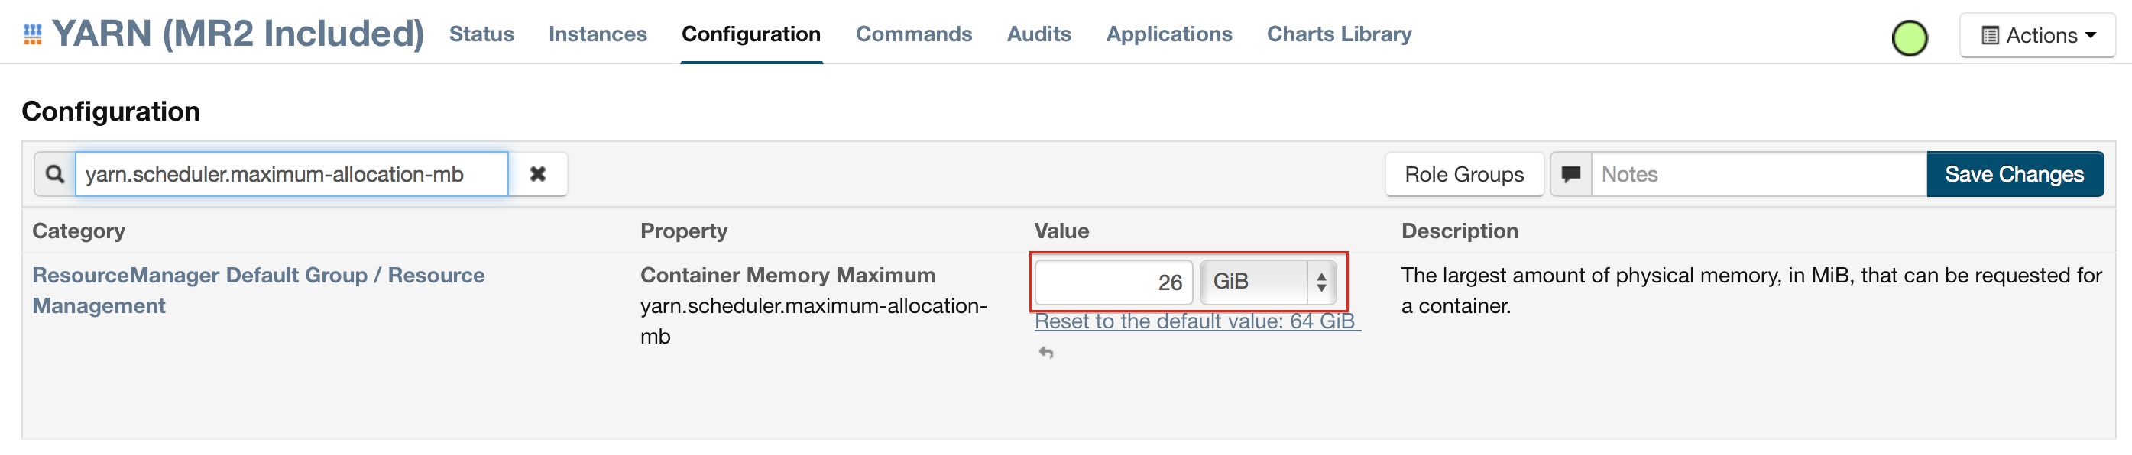The image size is (2132, 455).
Task: Click the stepper arrows on the GiB selector
Action: coord(1322,281)
